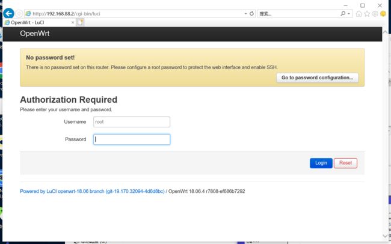Screen dimensions: 391x244
Task: Open the Powered by LuCI openwrt-18.06 link
Action: pos(92,191)
